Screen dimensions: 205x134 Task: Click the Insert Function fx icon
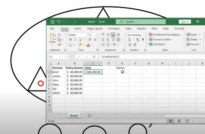[x=94, y=57]
